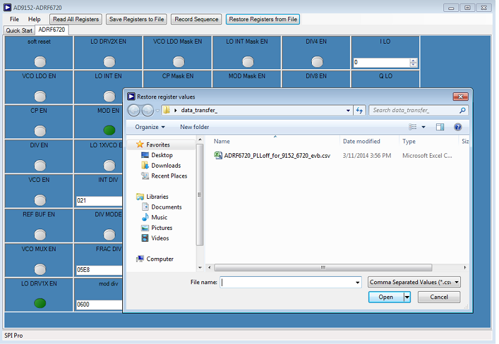Toggle the soft reset LED button
This screenshot has height=344, width=499.
(x=40, y=62)
